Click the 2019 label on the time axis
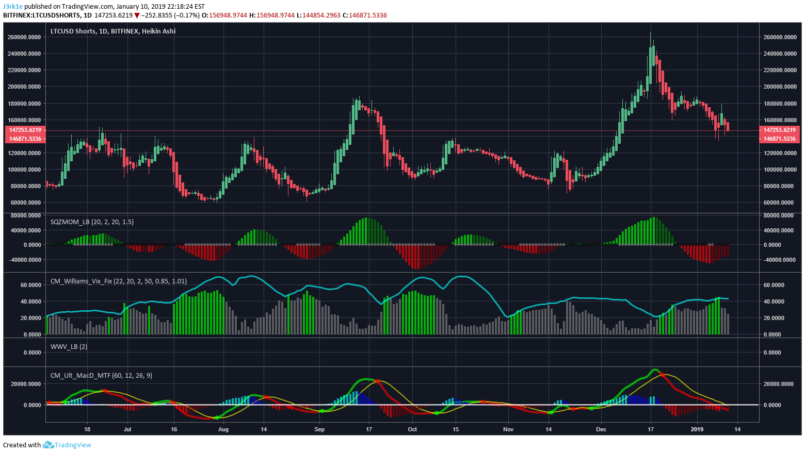Viewport: 805px width, 454px height. click(697, 429)
